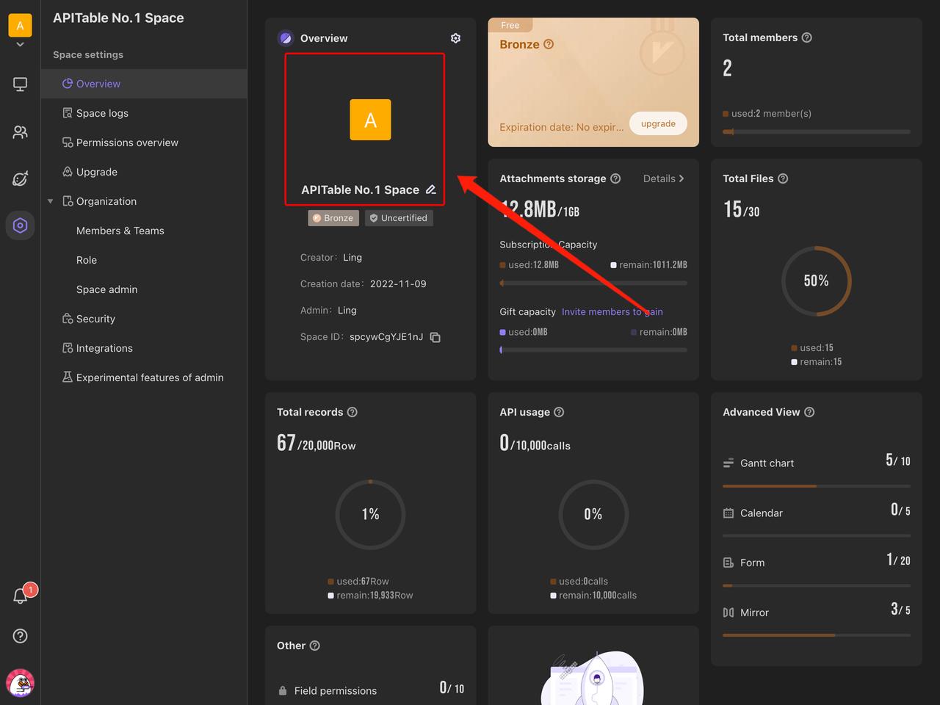
Task: Click help icon next to Other
Action: pyautogui.click(x=315, y=646)
